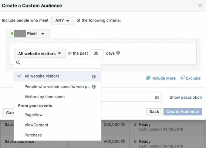This screenshot has height=148, width=206.
Task: Close the Create a Custom Audience dialog
Action: [x=200, y=6]
